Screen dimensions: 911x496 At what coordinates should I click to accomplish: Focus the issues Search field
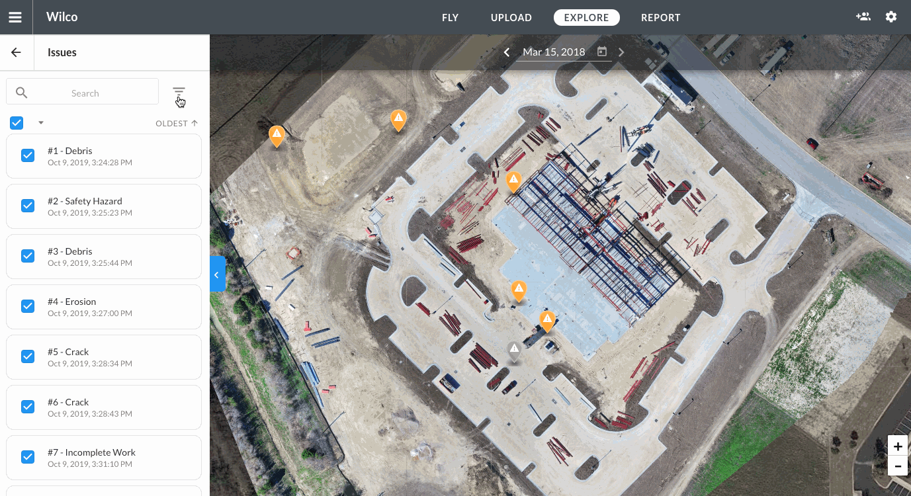click(83, 91)
